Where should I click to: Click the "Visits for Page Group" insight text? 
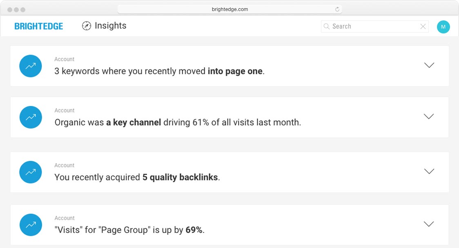pos(129,230)
